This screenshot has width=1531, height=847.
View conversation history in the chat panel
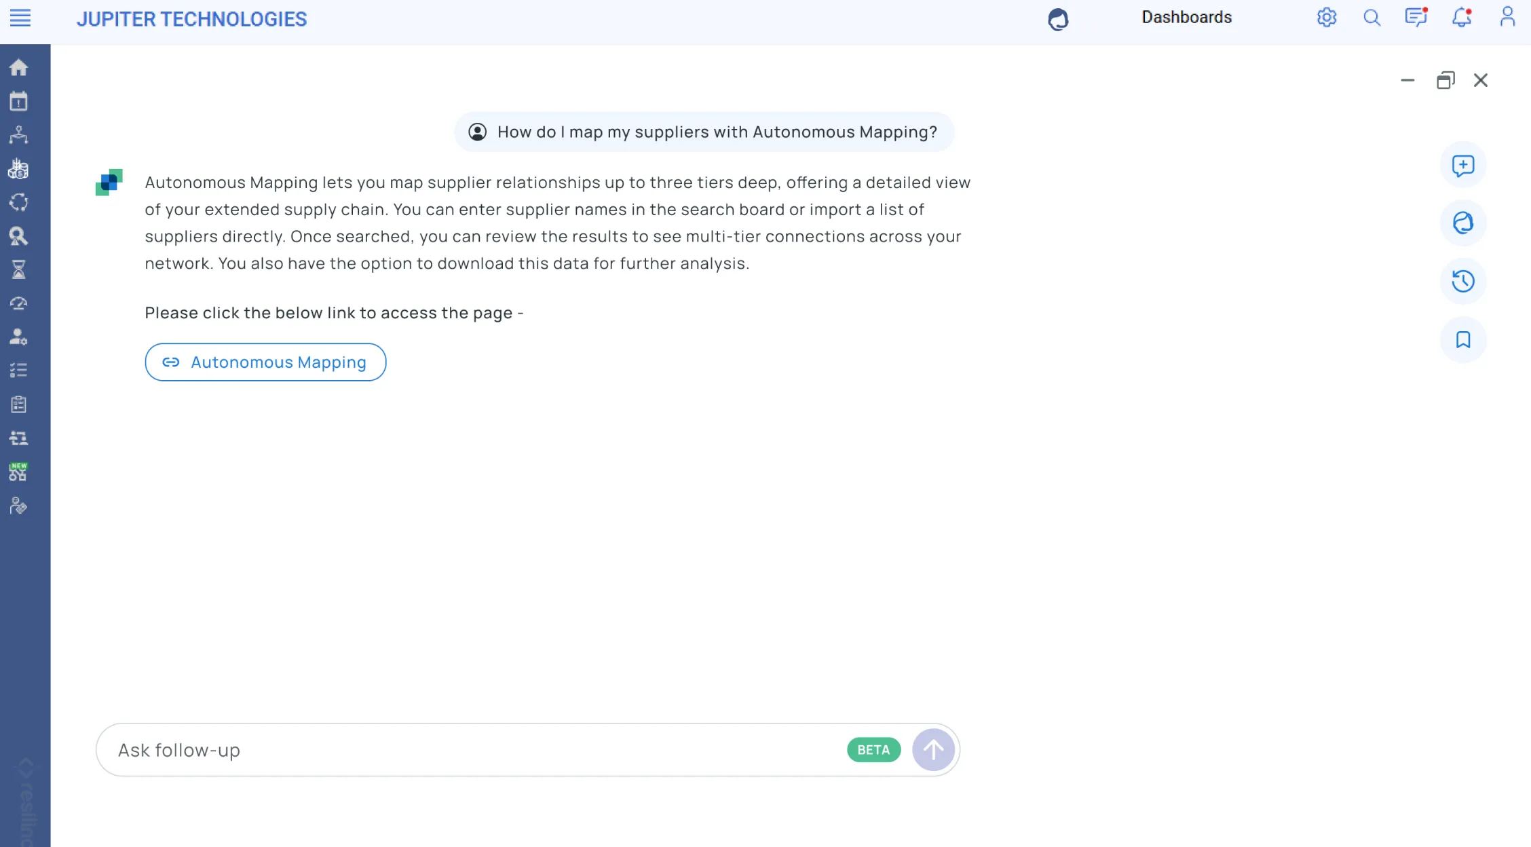(1463, 281)
